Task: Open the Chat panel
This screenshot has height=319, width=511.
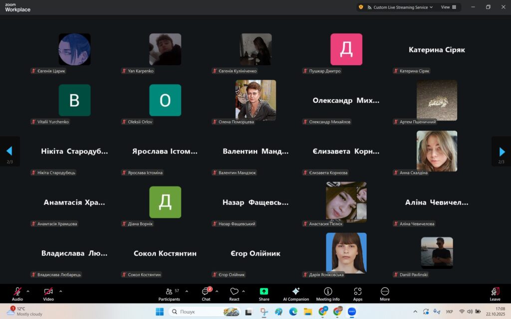Action: pyautogui.click(x=206, y=294)
